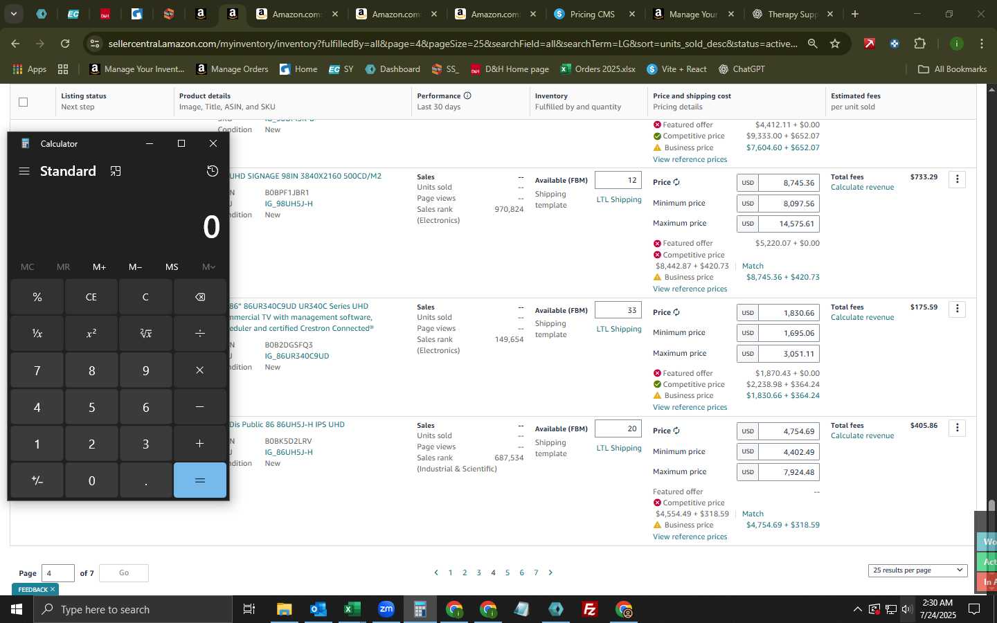Open Calculator history panel icon
This screenshot has height=623, width=997.
213,171
